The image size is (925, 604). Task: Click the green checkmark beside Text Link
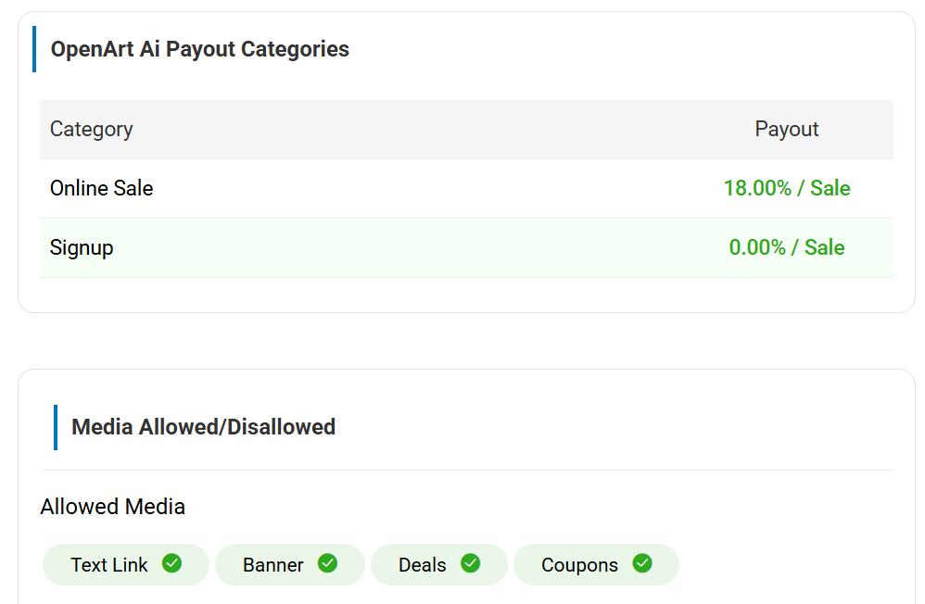171,563
